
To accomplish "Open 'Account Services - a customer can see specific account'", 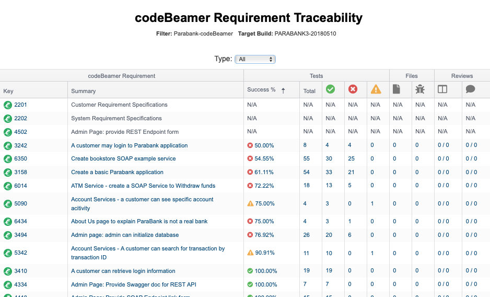I will 142,204.
